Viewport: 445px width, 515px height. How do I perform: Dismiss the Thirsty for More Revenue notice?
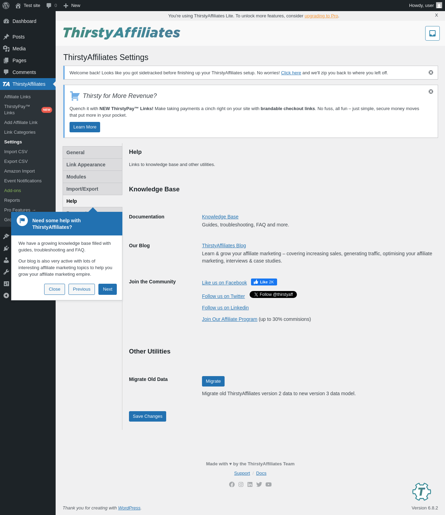click(x=431, y=92)
